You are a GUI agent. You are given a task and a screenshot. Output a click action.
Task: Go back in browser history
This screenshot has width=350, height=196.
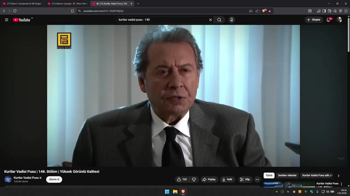click(4, 11)
